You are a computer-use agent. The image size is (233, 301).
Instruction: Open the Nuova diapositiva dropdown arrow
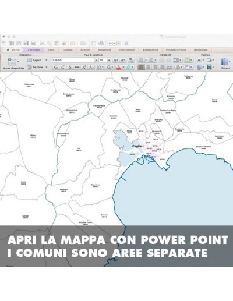tap(18, 62)
